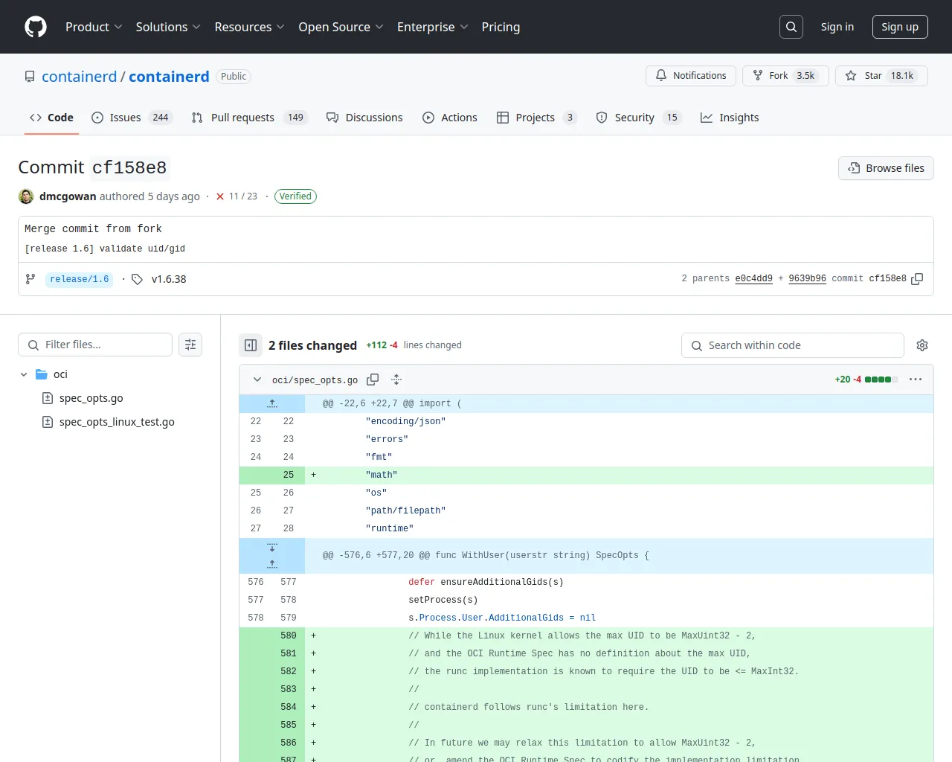
Task: Click the failed checks X status icon
Action: tap(220, 196)
